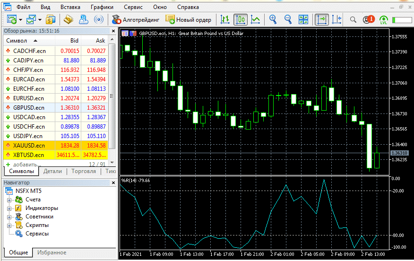
Task: Switch chart to bar chart
Action: 225,19
